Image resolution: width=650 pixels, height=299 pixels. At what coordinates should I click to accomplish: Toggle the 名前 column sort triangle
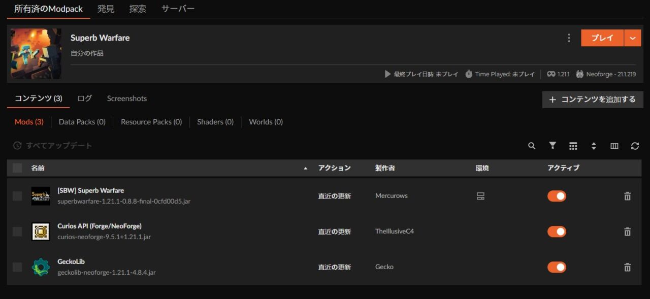[305, 168]
